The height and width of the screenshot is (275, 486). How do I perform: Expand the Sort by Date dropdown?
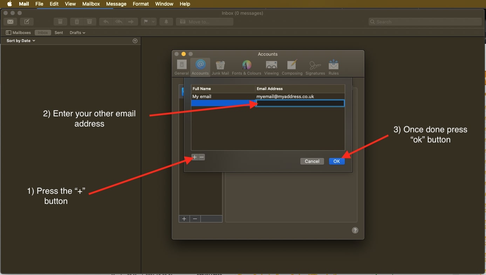[21, 41]
